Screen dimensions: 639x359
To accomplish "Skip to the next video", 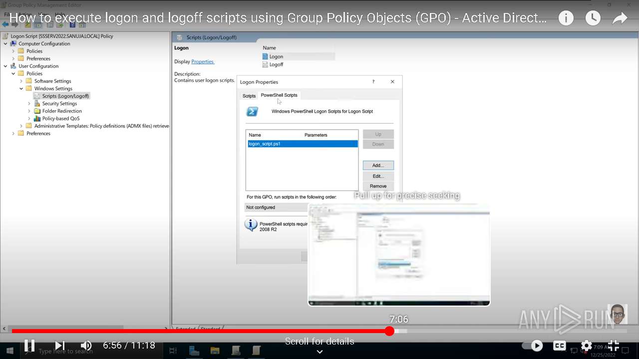I will [x=60, y=345].
